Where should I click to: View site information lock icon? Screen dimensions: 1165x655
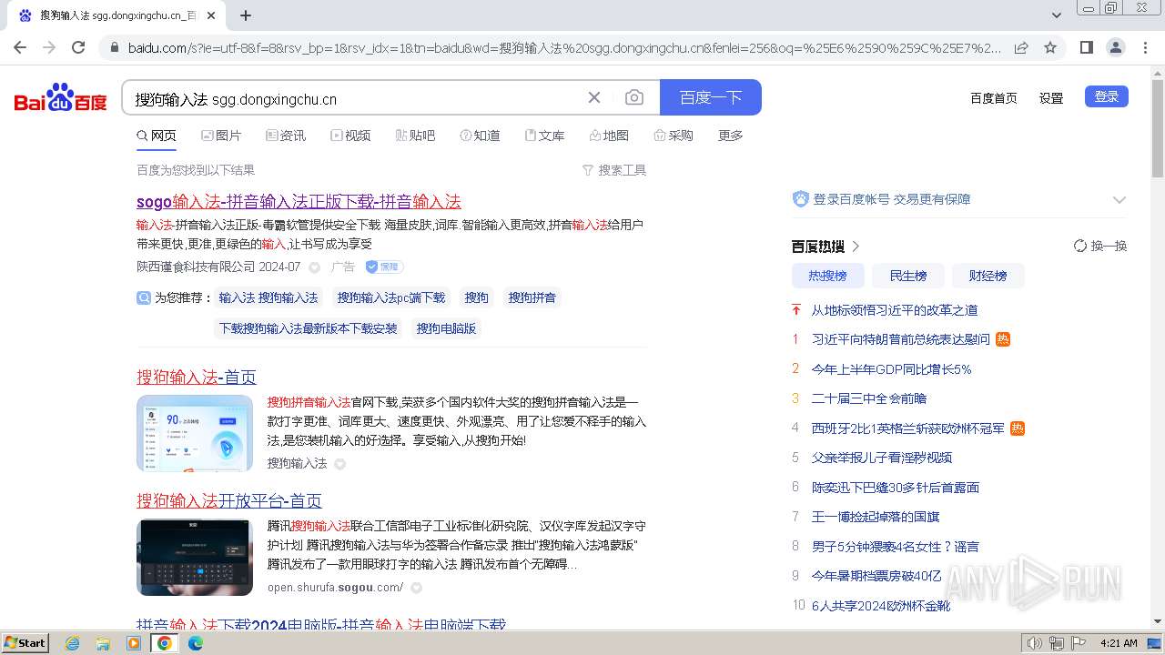pyautogui.click(x=113, y=47)
